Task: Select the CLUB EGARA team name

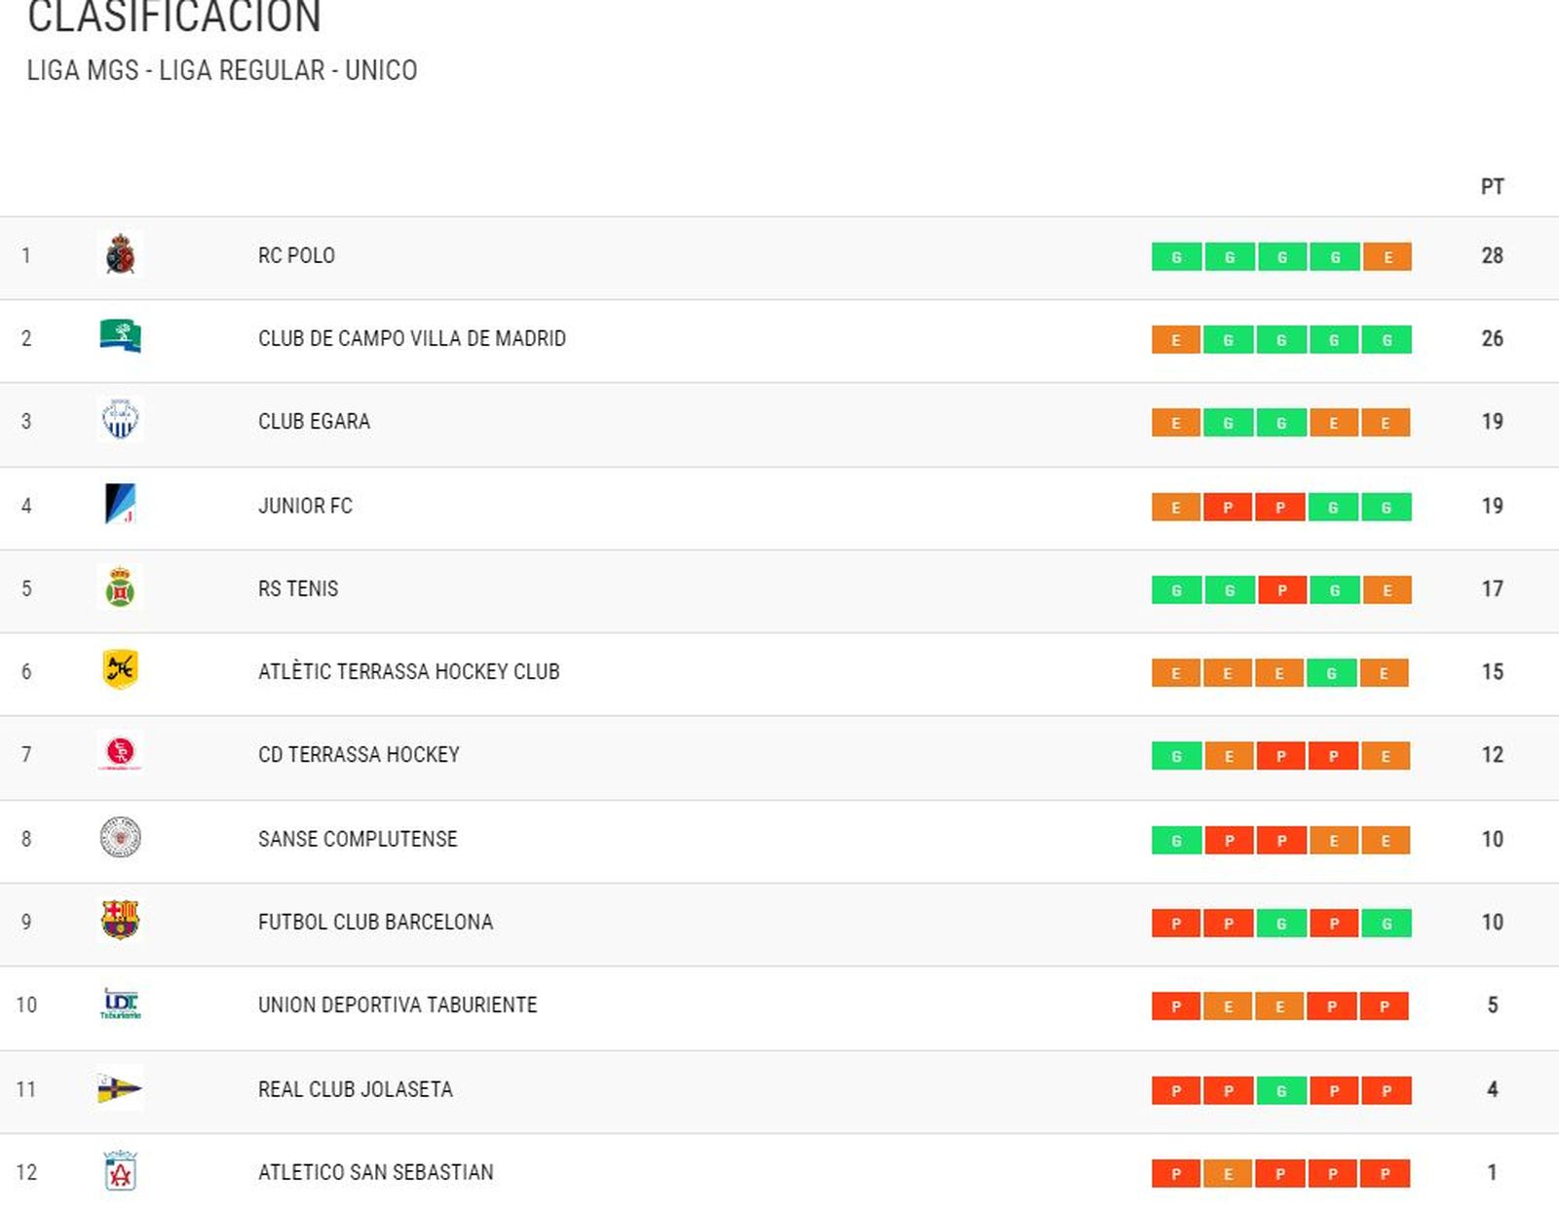Action: click(314, 422)
